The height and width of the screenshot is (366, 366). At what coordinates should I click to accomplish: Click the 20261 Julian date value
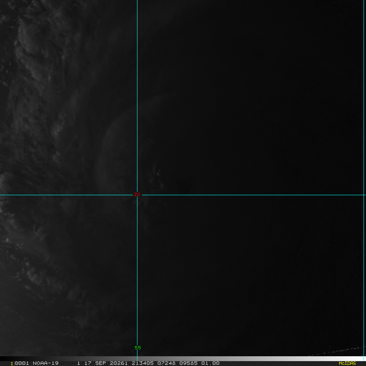click(118, 363)
